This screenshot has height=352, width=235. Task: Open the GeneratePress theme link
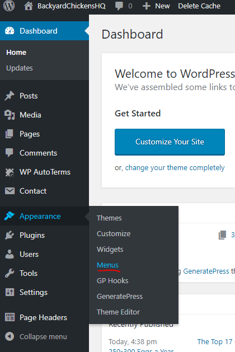(206, 271)
